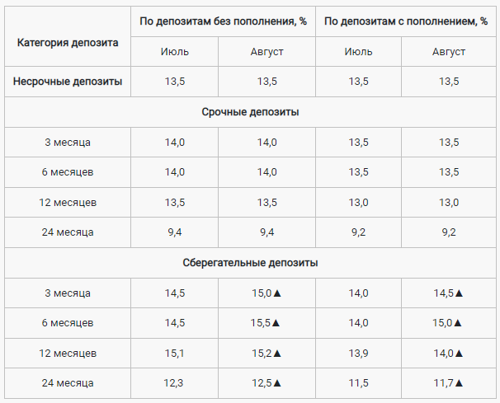Click the up triangle beside 14,5 with replenishment
This screenshot has height=403, width=500.
[459, 293]
